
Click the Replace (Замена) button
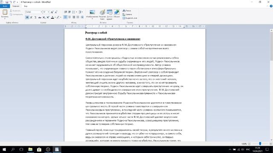pos(127,14)
